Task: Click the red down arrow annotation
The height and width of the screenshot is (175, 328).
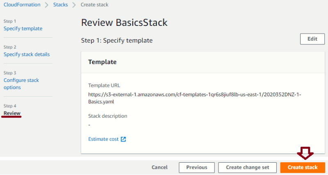Action: coord(305,153)
